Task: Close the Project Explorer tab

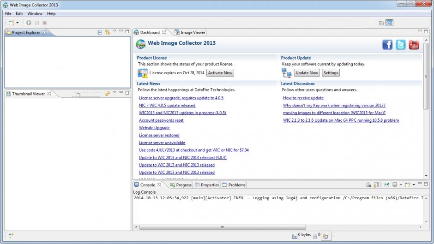Action: tap(44, 32)
